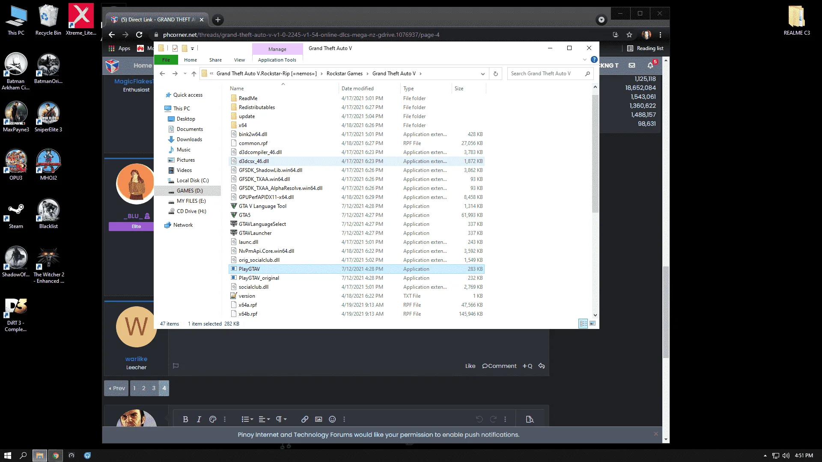Bookmark this page with star icon
This screenshot has width=822, height=462.
629,35
